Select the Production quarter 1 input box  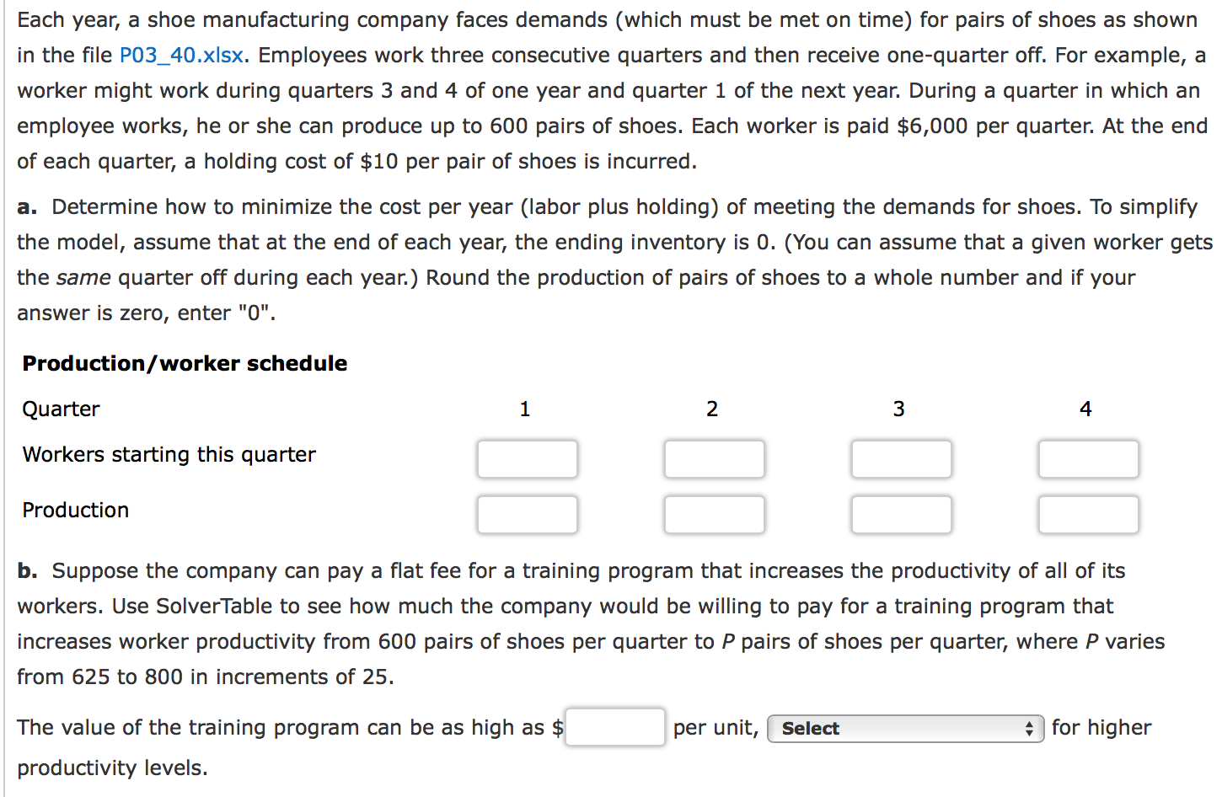point(527,514)
